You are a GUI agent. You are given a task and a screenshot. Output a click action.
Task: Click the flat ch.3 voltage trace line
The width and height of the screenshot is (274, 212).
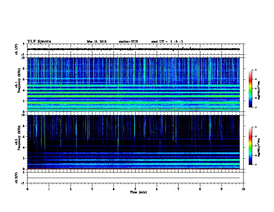coord(134,178)
